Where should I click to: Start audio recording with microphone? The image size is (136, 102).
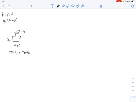click(101, 6)
